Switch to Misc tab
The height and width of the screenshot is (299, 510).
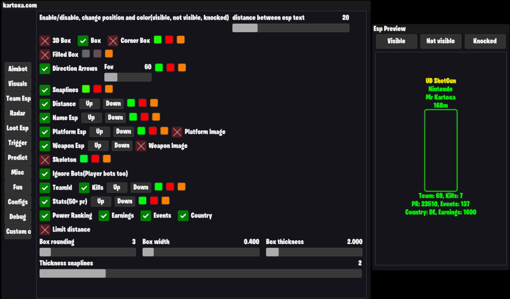point(18,172)
